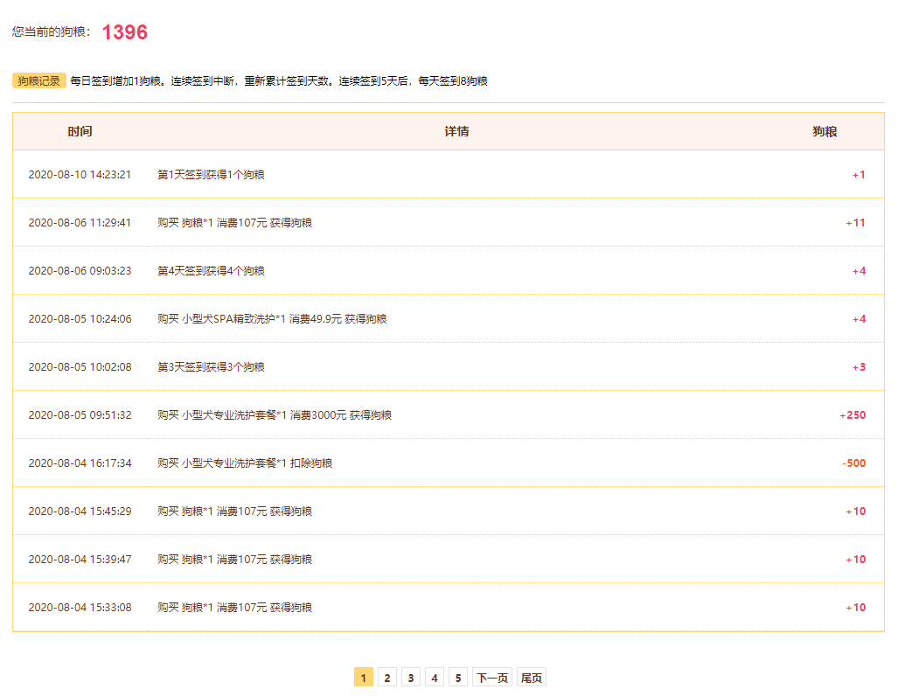Click timestamp 2020-08-05 09:51:32
This screenshot has width=898, height=696.
[x=80, y=414]
